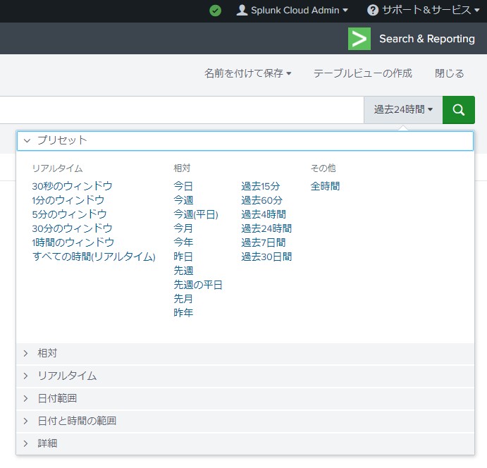Open the 過去24時間 time range picker

pos(403,110)
